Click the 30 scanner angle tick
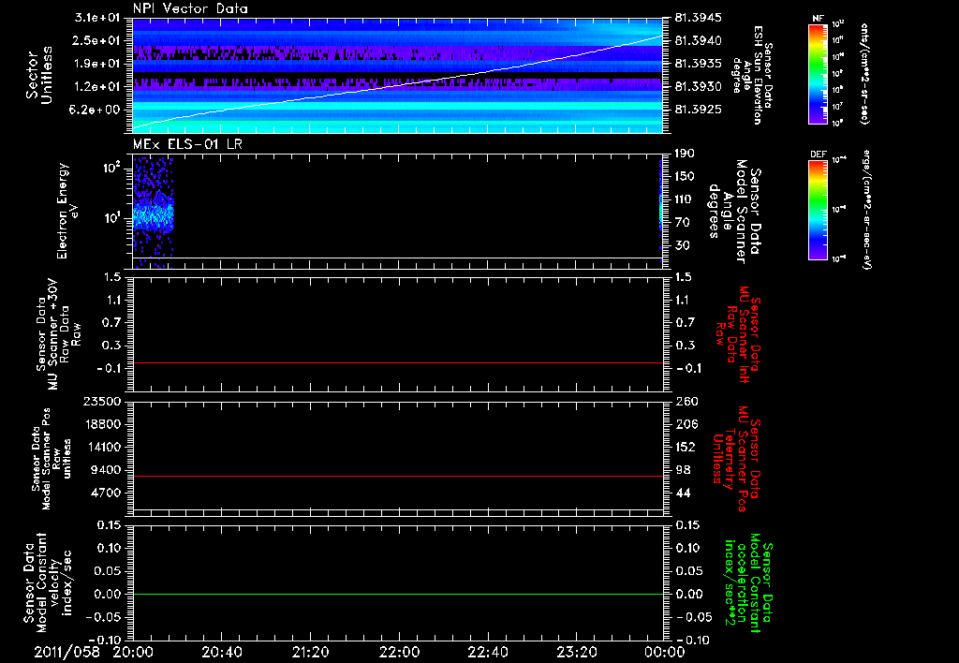 pyautogui.click(x=685, y=245)
